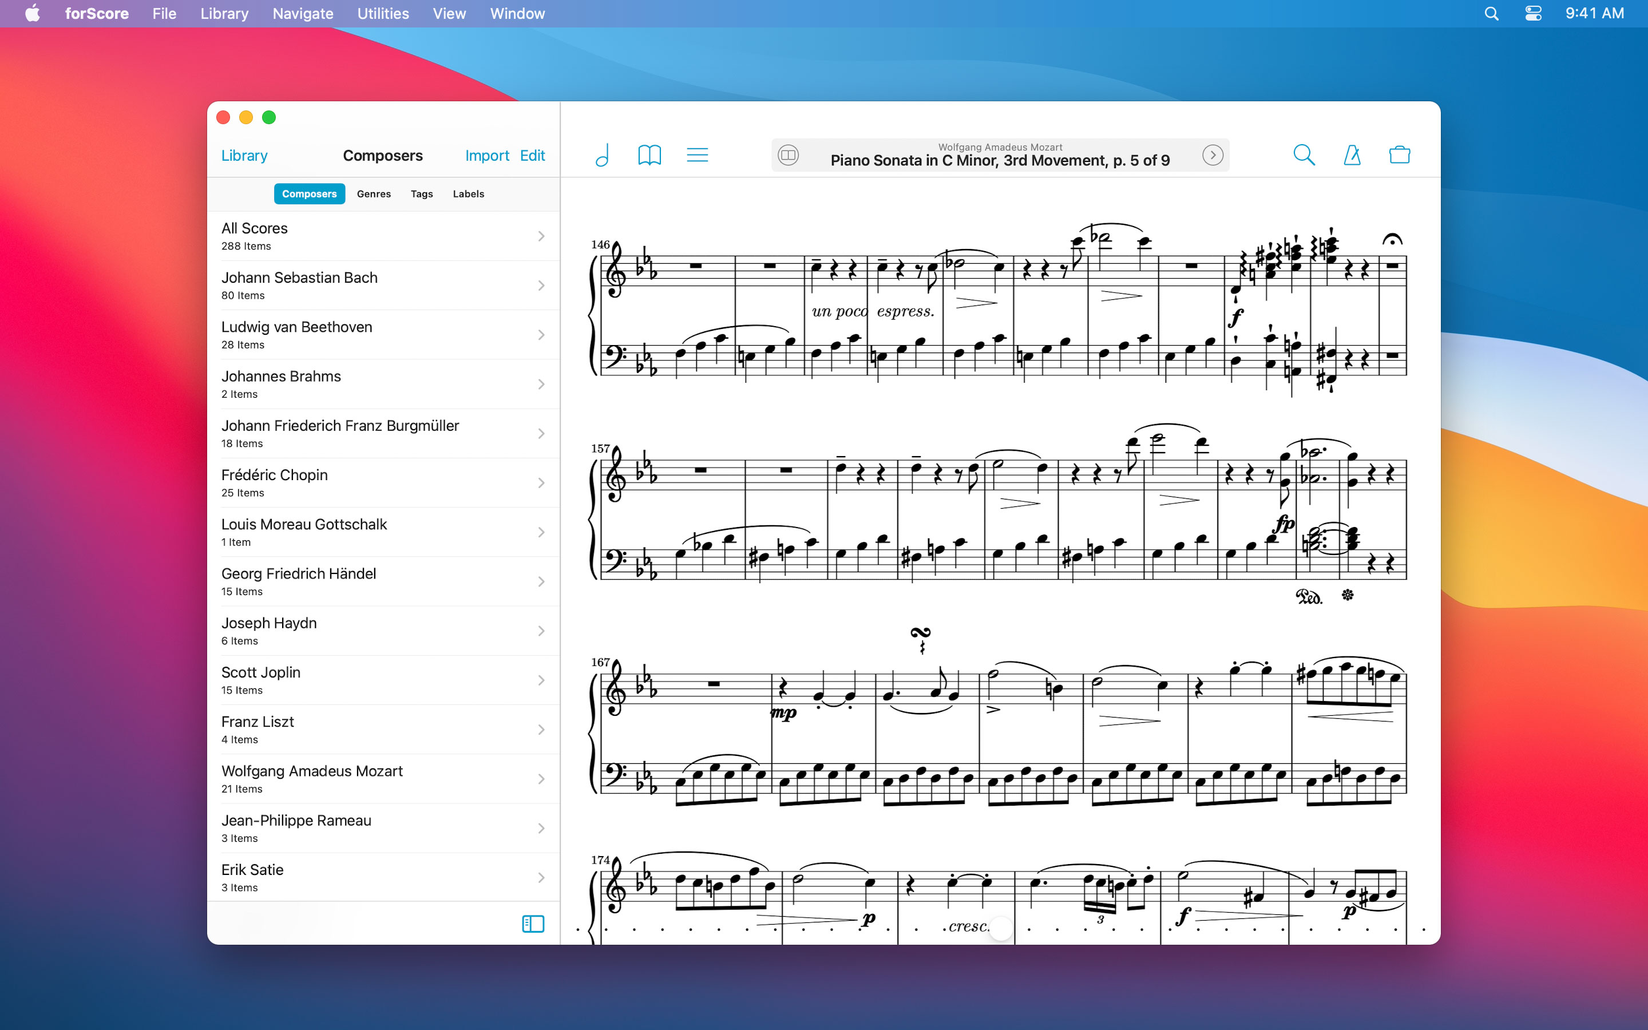Switch to the Labels segment
This screenshot has width=1648, height=1030.
pos(469,193)
